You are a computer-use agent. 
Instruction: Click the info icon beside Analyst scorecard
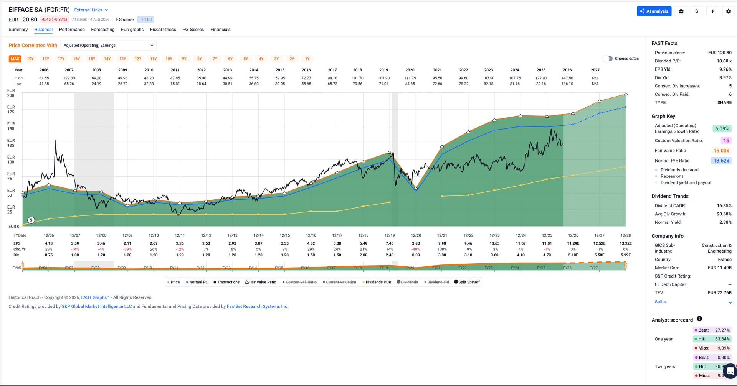click(x=699, y=319)
